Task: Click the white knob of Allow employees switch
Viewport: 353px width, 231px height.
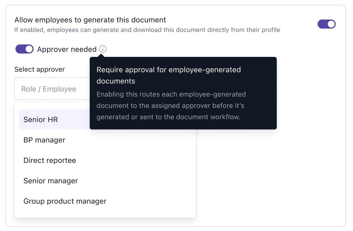Action: pos(331,24)
